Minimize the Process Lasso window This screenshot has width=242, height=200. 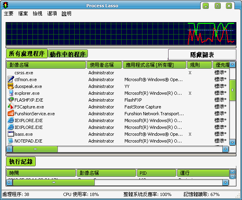tap(205, 6)
